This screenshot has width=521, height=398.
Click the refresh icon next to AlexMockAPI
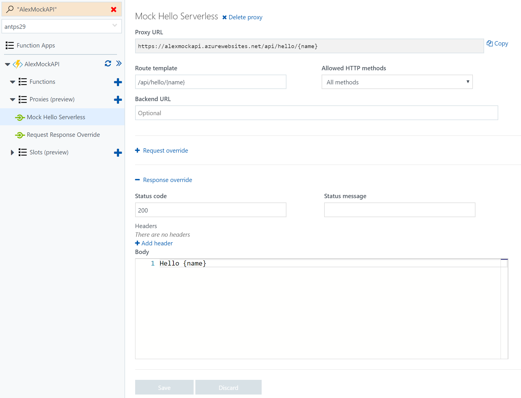108,64
